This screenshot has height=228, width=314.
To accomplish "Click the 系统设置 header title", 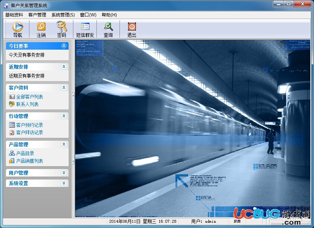I will point(18,183).
